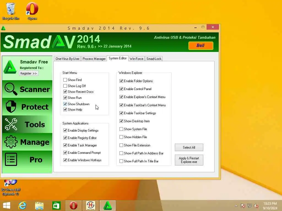Screen dimensions: 282x211
Task: Toggle the Show Log Off checkbox
Action: coord(65,86)
